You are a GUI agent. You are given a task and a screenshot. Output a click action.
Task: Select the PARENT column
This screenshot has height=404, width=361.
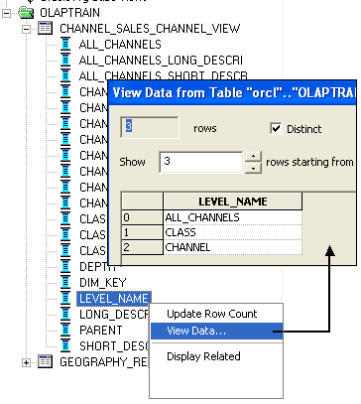click(x=101, y=331)
